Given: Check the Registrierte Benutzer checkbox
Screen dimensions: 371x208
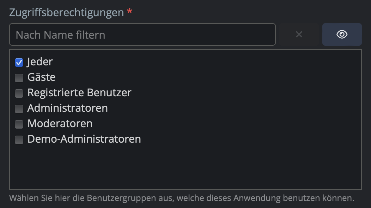Looking at the screenshot, I should coord(19,93).
